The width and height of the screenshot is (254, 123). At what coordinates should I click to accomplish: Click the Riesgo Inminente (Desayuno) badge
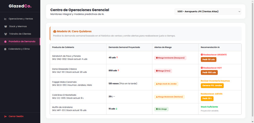click(x=170, y=58)
